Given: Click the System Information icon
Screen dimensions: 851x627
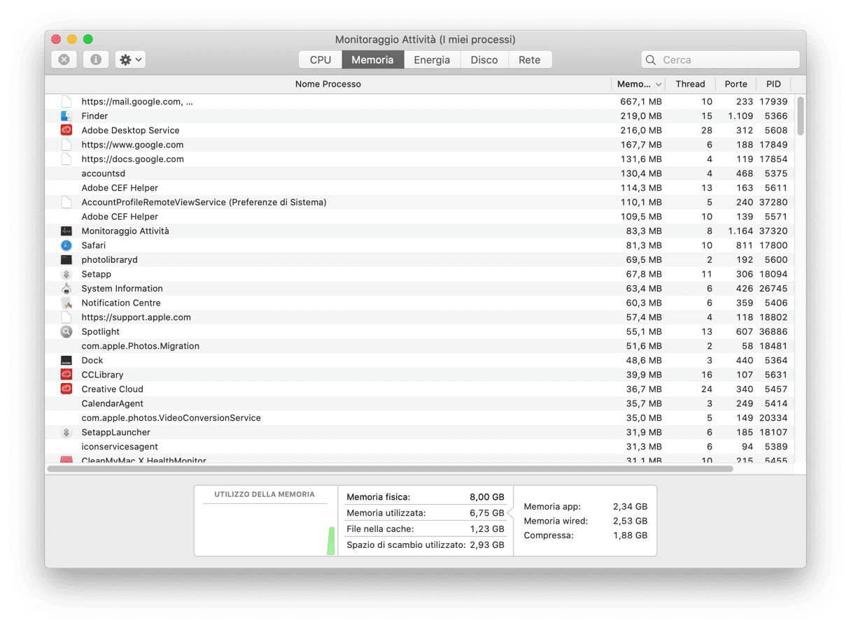Looking at the screenshot, I should coord(66,289).
